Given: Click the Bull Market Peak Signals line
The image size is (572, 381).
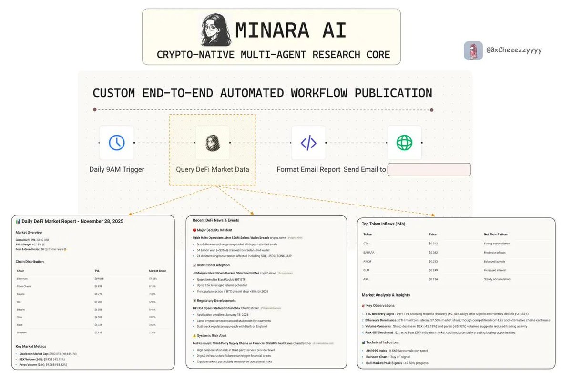Looking at the screenshot, I should 397,363.
